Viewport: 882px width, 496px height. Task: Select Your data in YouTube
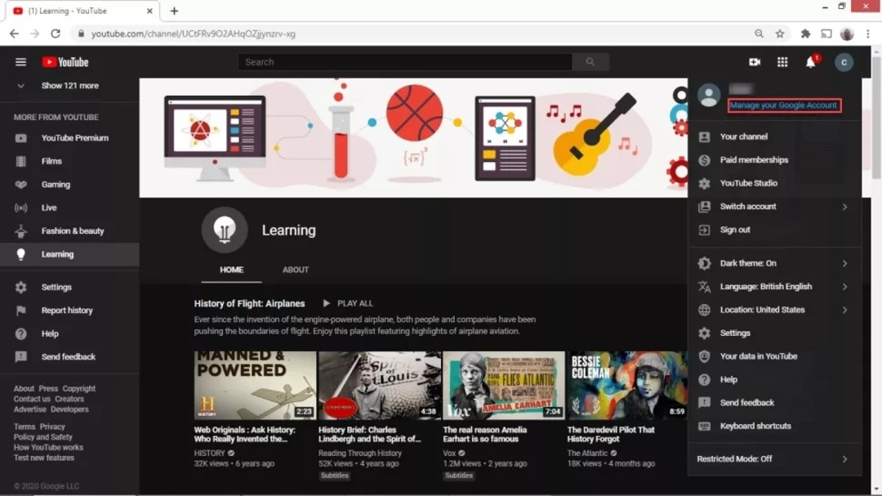774,356
